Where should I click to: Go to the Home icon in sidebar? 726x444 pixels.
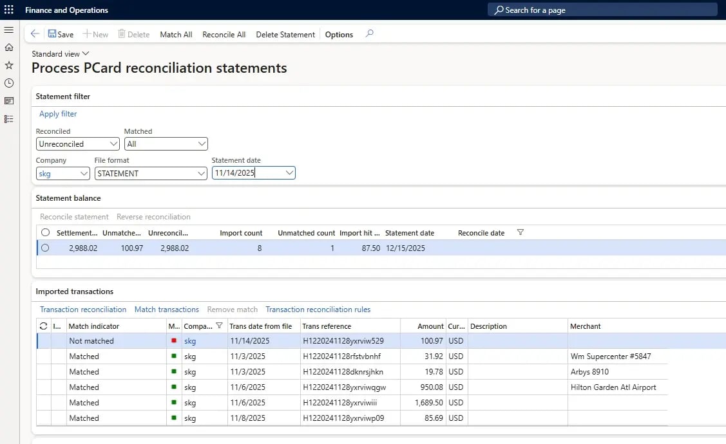pyautogui.click(x=9, y=48)
